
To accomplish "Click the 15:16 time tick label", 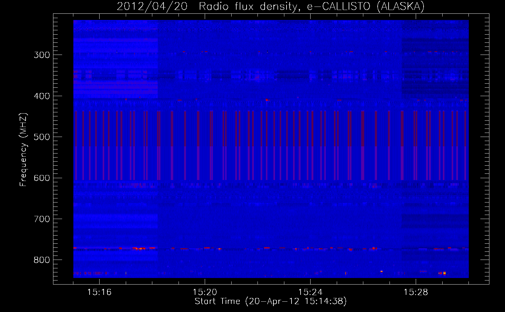I will point(99,292).
